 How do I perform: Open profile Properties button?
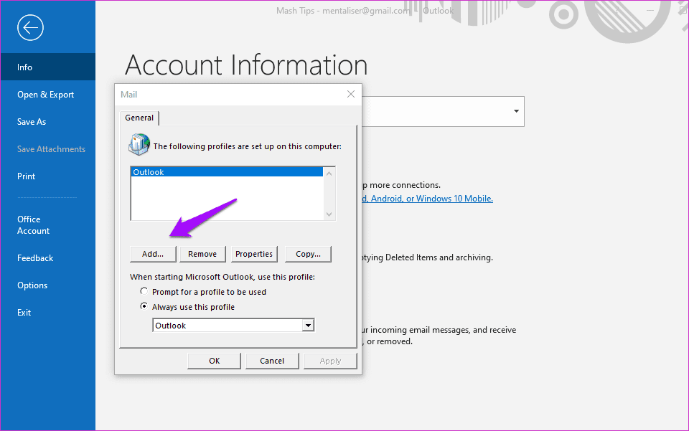click(x=254, y=254)
